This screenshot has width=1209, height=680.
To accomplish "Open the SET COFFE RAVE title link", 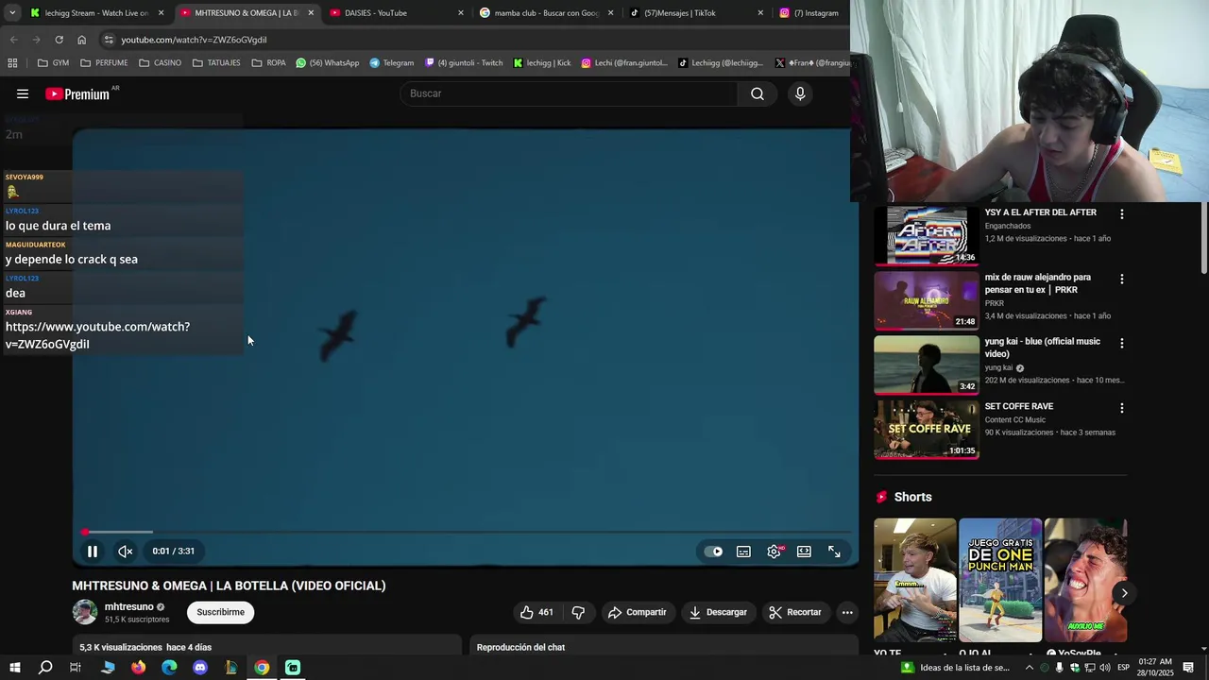I will click(x=1019, y=406).
